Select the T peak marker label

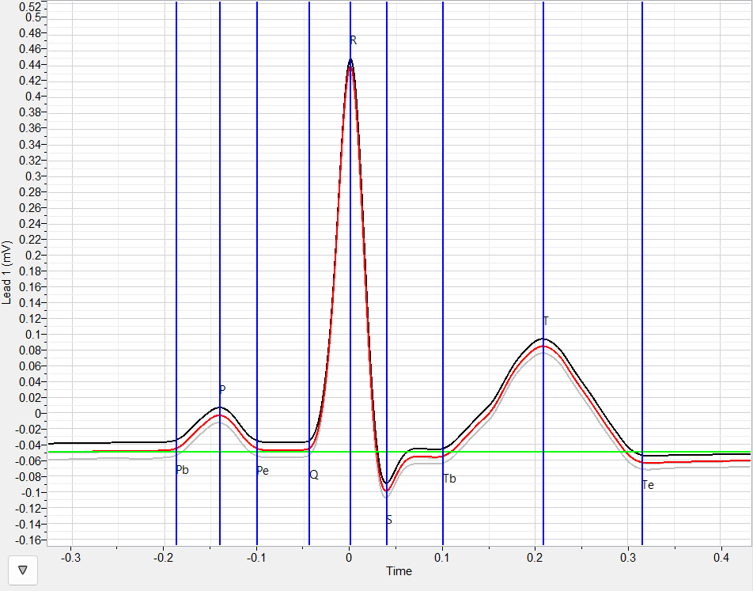coord(546,320)
